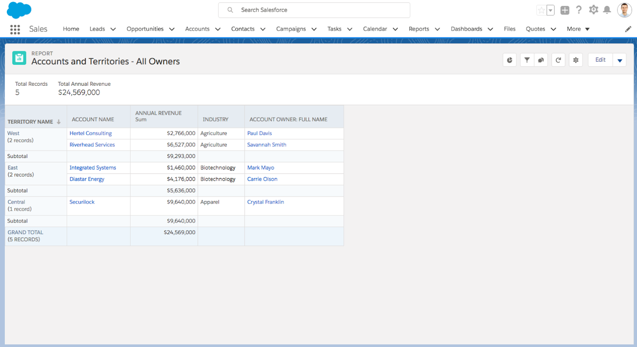This screenshot has width=637, height=347.
Task: Expand the Reports tab chevron
Action: pos(437,29)
